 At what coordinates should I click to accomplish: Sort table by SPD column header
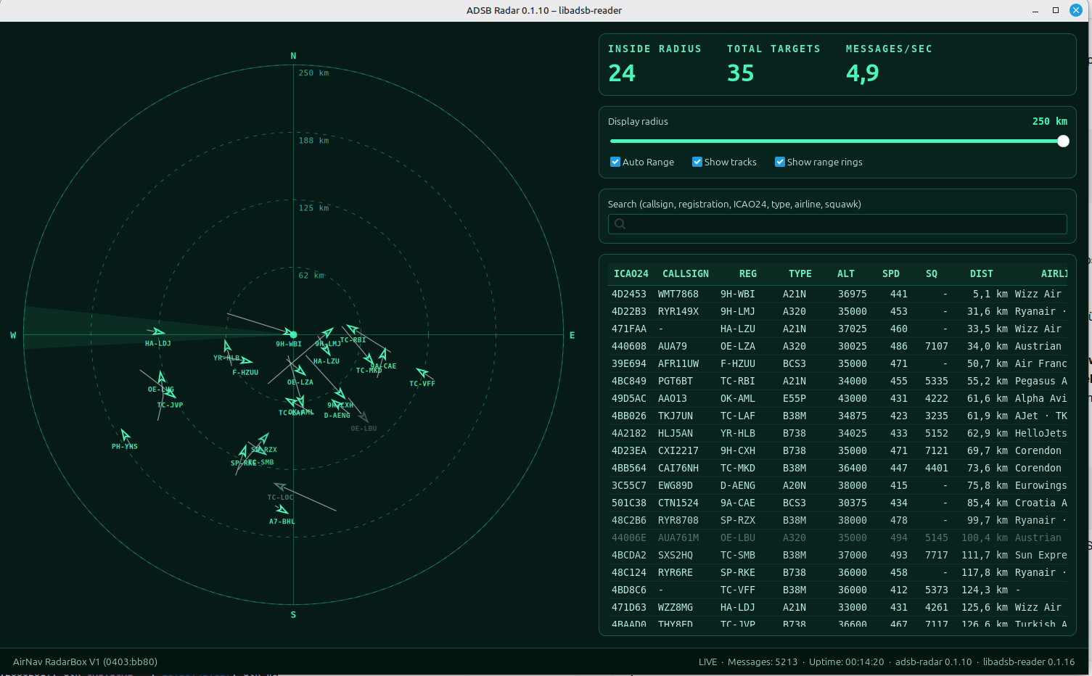click(891, 273)
